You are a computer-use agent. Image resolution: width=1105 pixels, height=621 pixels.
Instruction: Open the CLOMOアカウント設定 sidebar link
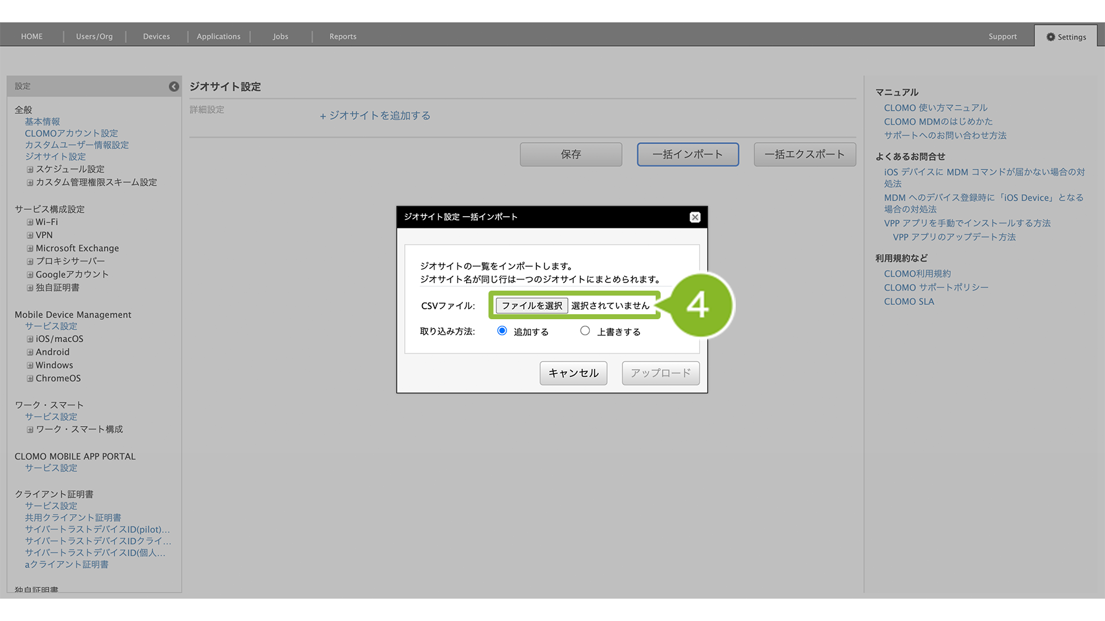(71, 134)
